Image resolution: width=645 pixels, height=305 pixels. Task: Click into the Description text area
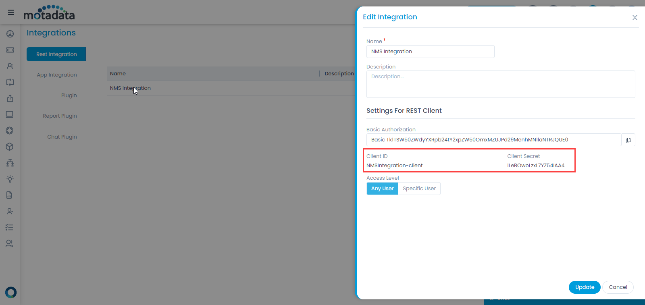tap(501, 84)
